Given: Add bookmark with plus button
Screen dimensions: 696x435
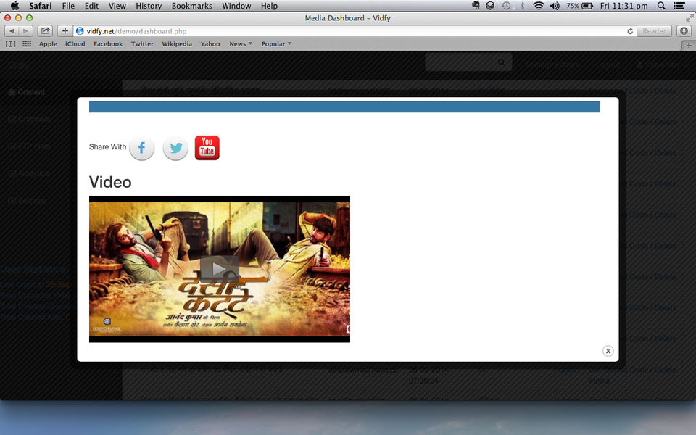Looking at the screenshot, I should 65,31.
